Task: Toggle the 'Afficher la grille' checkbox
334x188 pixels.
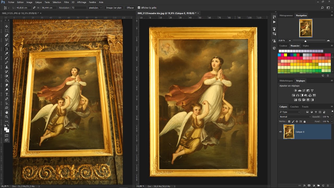Action: click(139, 8)
